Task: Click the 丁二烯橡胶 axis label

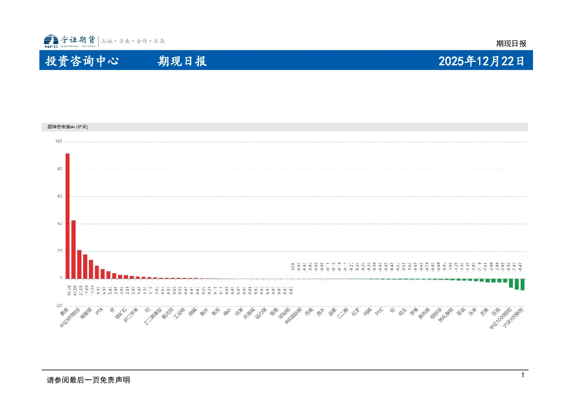Action: 153,317
